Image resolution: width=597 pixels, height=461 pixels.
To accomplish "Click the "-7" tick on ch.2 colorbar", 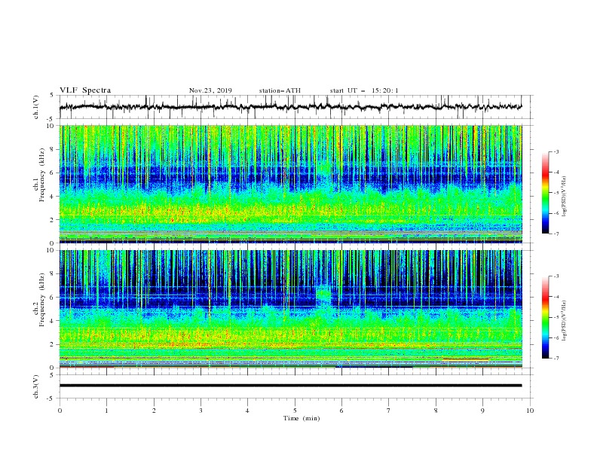I will tap(556, 358).
